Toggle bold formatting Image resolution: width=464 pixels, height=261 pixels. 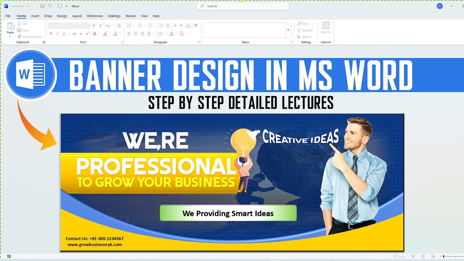[x=51, y=34]
